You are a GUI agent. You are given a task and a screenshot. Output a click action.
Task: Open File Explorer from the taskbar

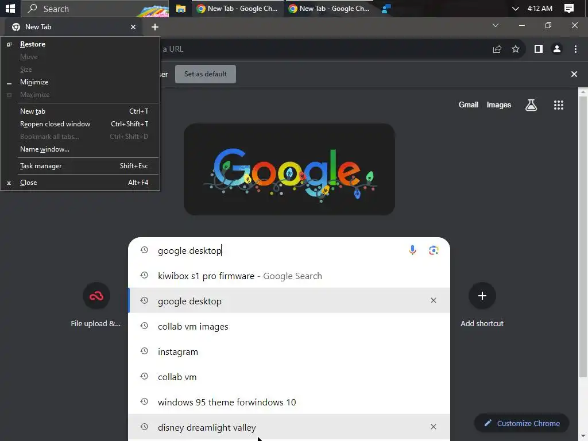tap(181, 8)
